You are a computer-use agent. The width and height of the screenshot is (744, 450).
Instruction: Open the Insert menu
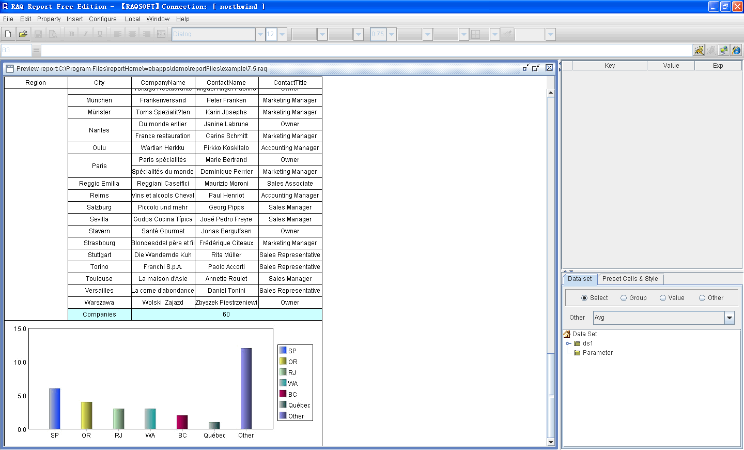coord(75,19)
